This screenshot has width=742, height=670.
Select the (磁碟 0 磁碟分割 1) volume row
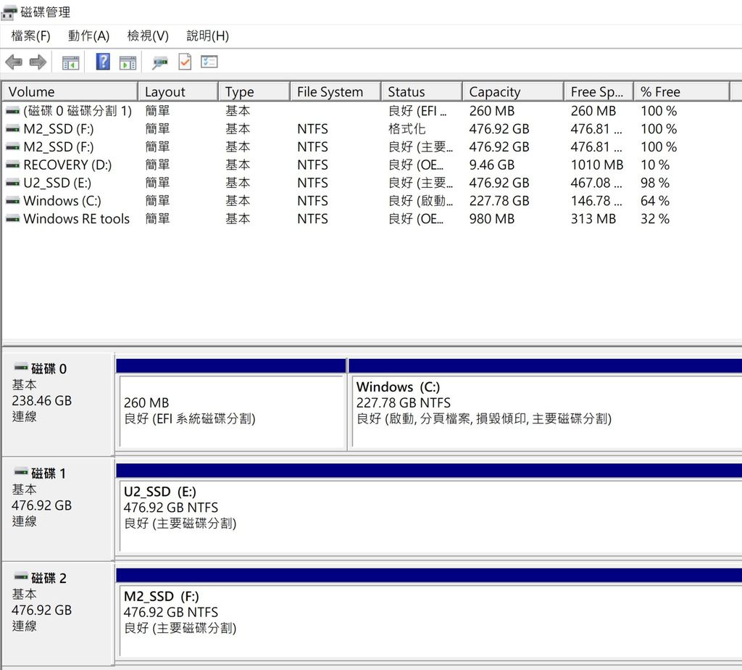(371, 111)
